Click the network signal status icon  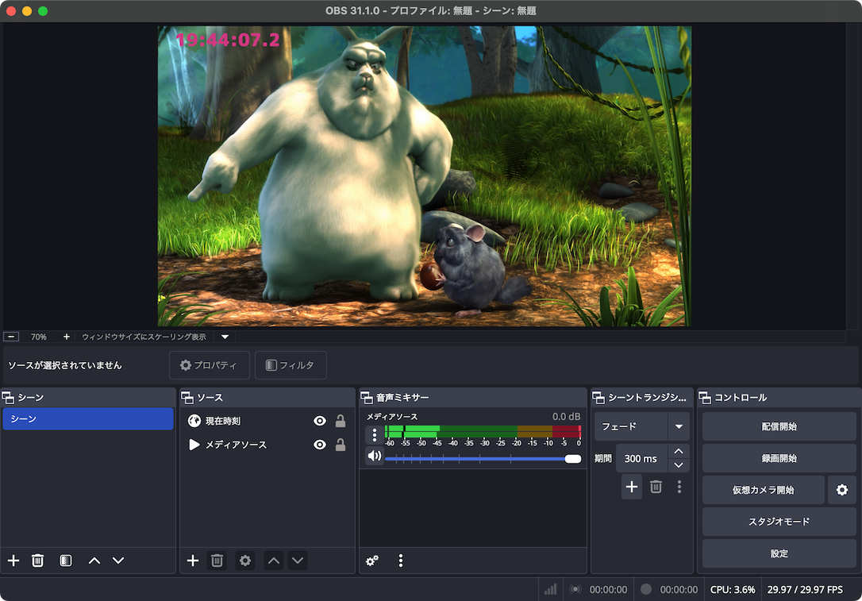coord(550,589)
